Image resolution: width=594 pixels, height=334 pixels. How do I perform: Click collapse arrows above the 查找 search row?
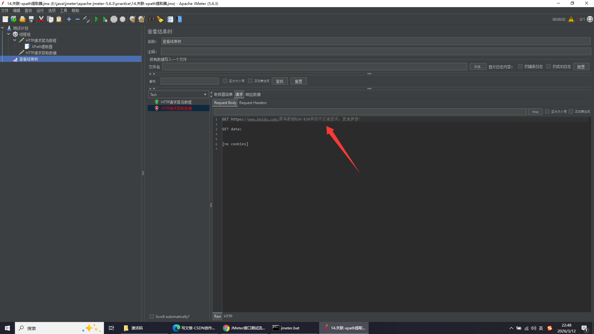[x=152, y=74]
